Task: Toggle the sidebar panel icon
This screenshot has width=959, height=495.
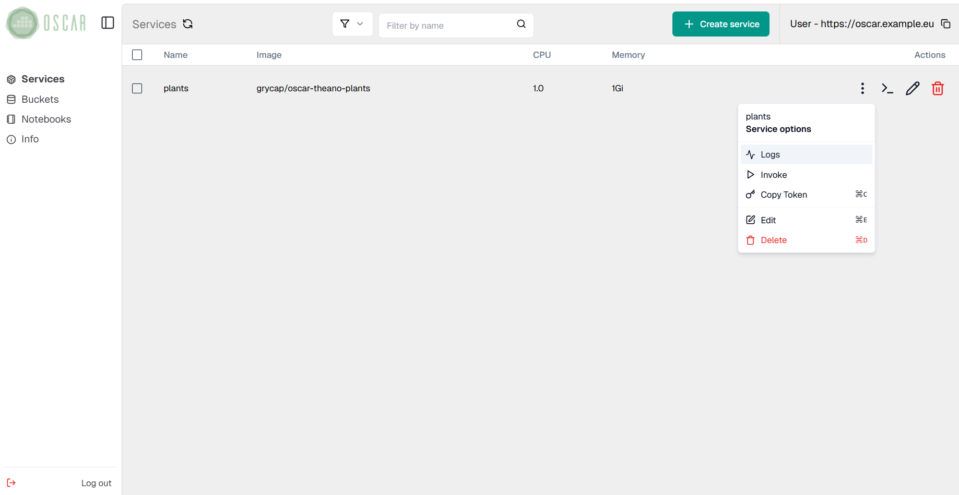Action: pyautogui.click(x=108, y=23)
